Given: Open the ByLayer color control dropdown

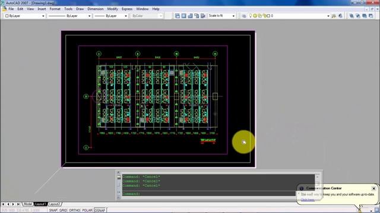Looking at the screenshot, I should tap(25, 16).
